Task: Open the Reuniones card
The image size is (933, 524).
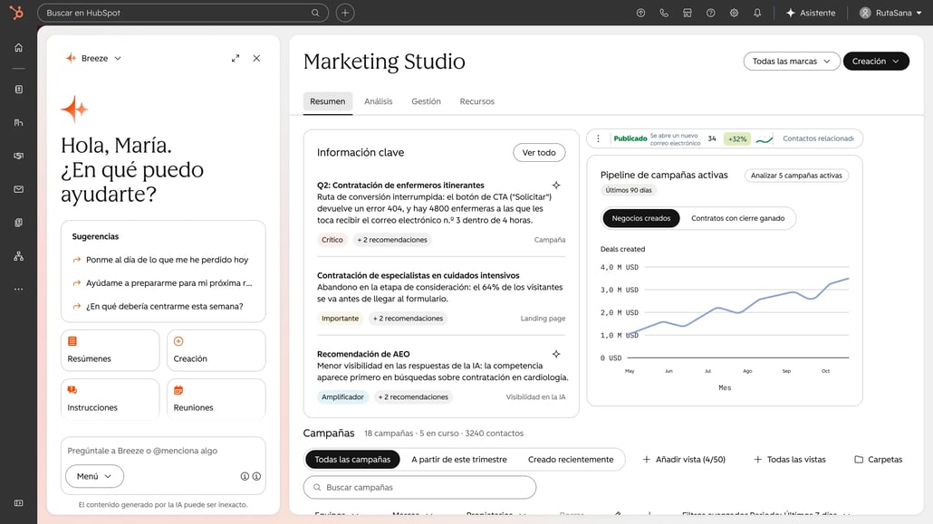Action: 216,399
